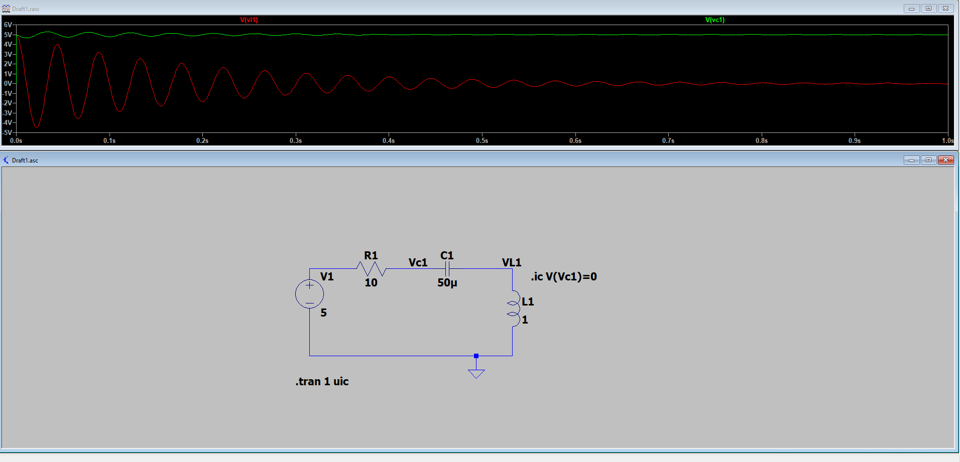Click the Vc1 node label

pos(417,262)
